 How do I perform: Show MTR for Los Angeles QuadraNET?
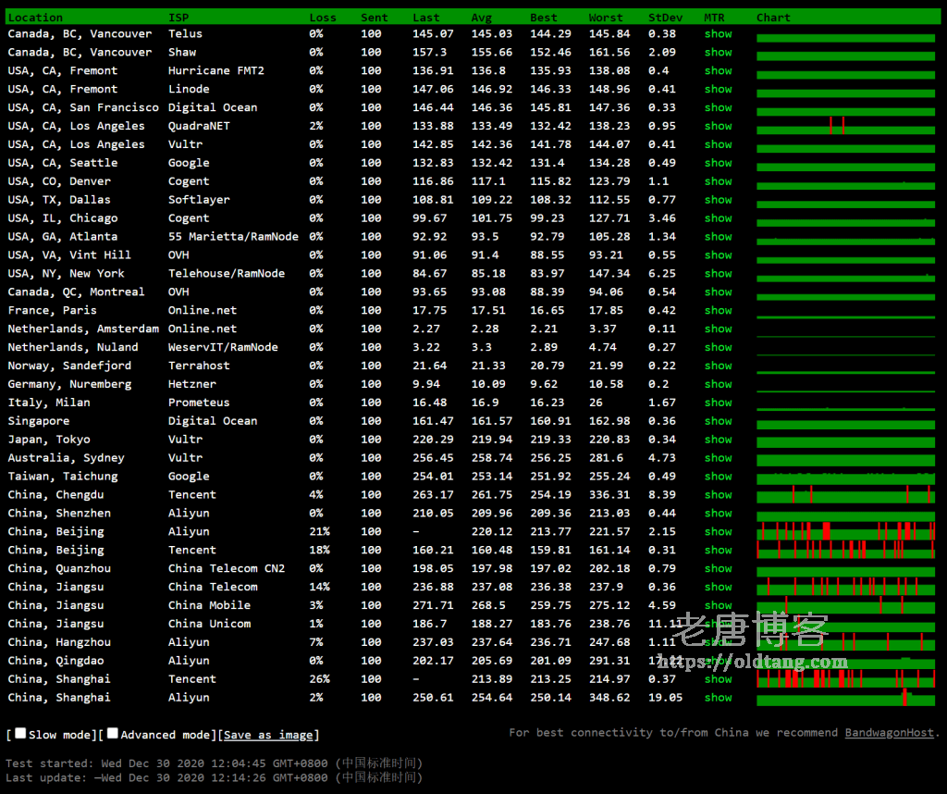pos(718,126)
